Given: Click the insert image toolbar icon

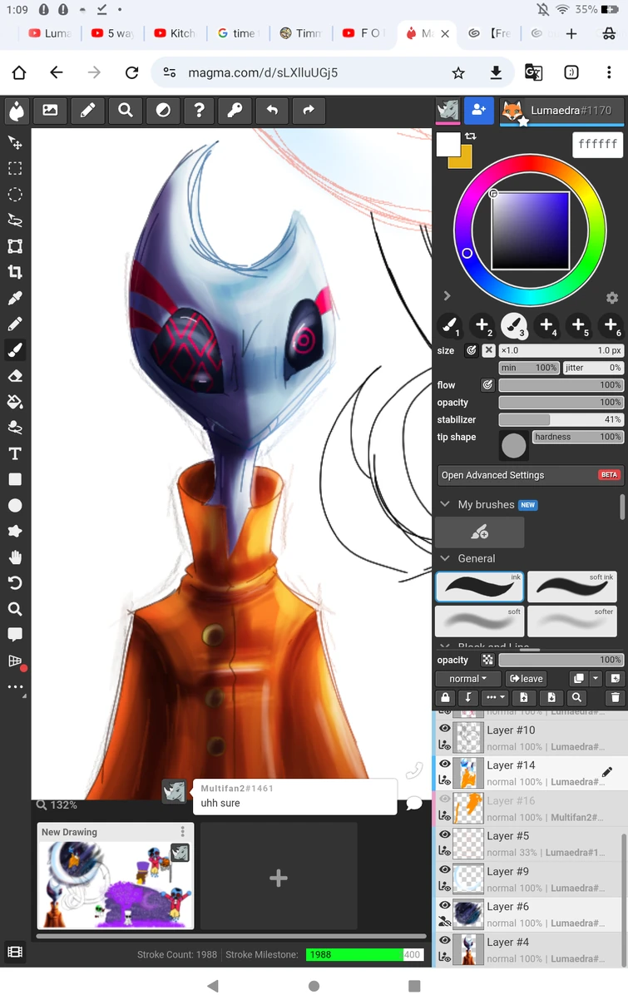Looking at the screenshot, I should 50,110.
